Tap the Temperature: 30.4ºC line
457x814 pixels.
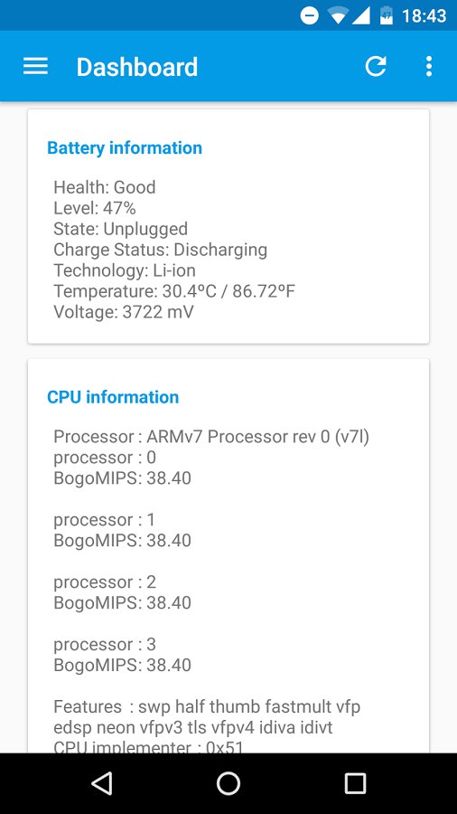coord(174,291)
